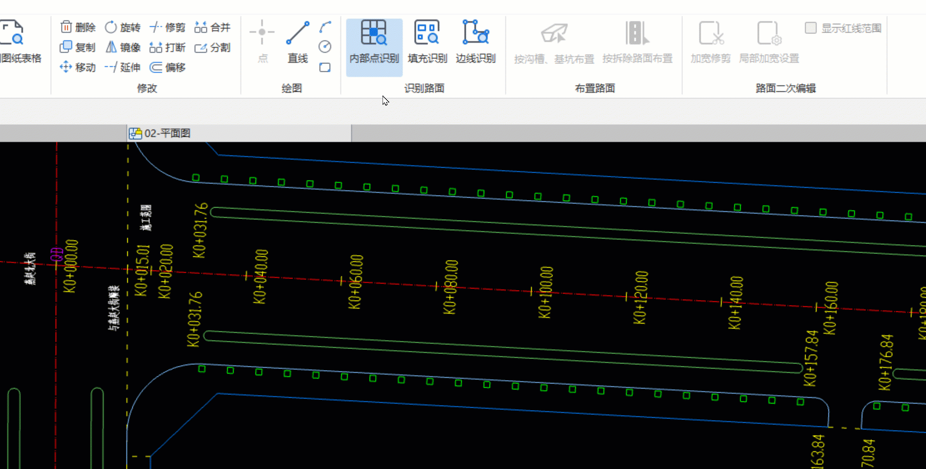
Task: Select the 直线 (line) drawing tool
Action: pyautogui.click(x=298, y=42)
